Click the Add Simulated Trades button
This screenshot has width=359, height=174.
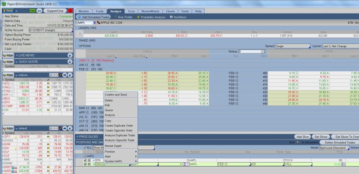94,17
